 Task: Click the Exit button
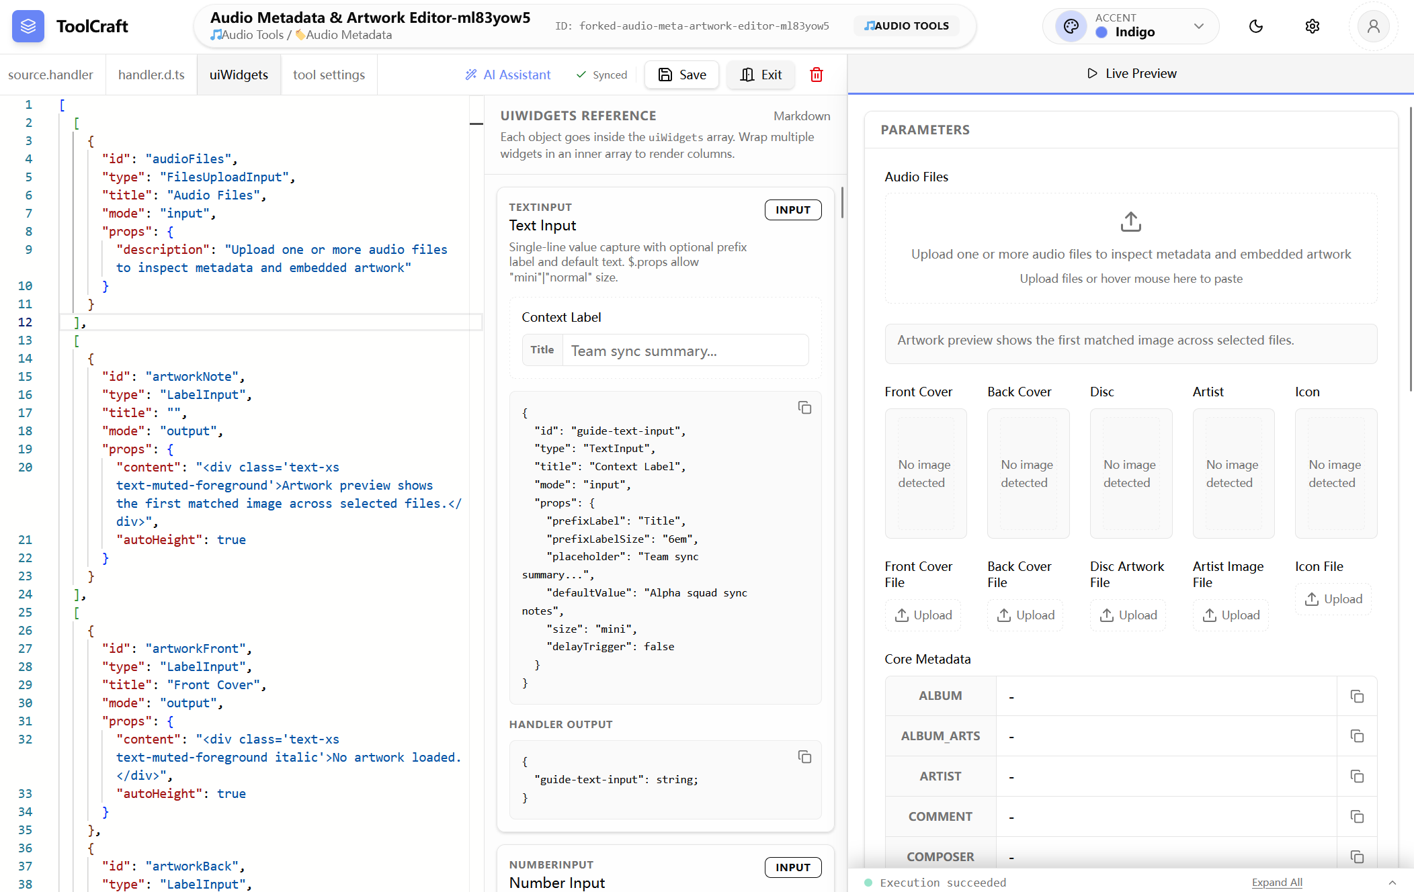click(761, 75)
